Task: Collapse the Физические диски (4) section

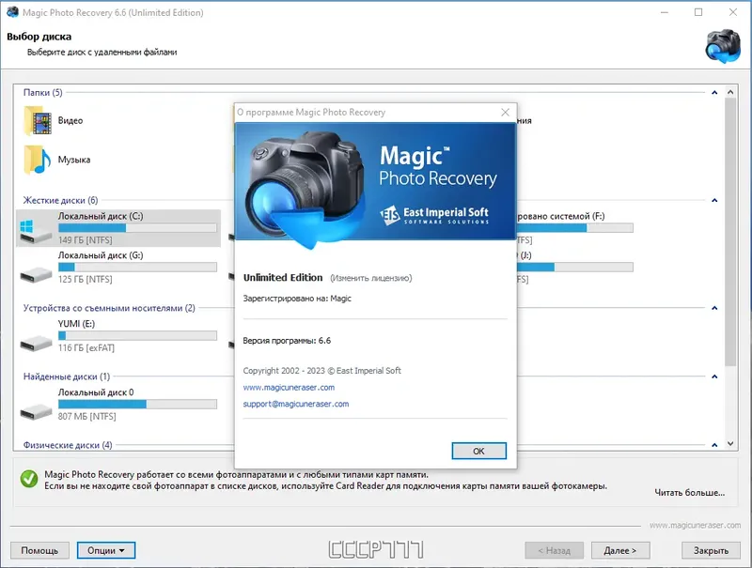Action: pyautogui.click(x=714, y=445)
